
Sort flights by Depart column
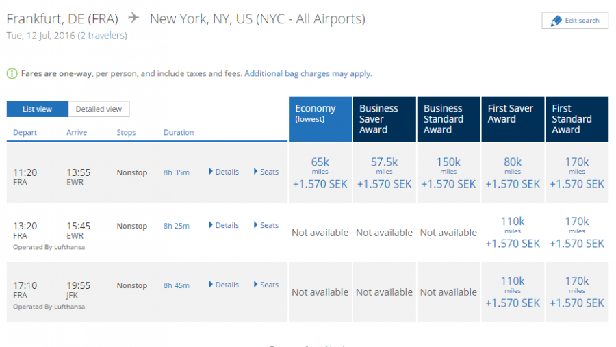25,133
